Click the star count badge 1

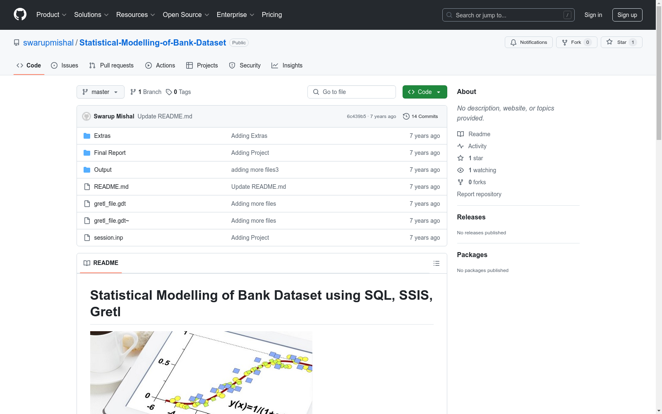pos(633,42)
